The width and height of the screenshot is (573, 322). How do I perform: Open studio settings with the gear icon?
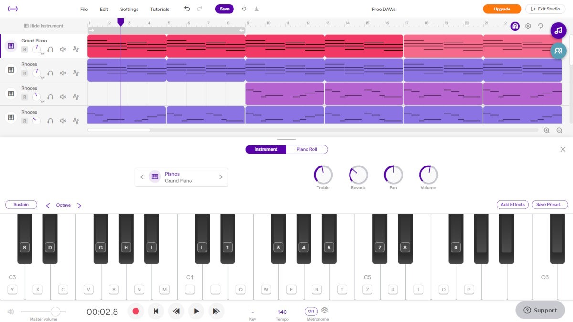[x=527, y=26]
